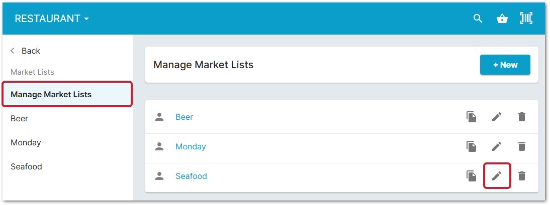Expand the RESTAURANT dropdown menu
This screenshot has height=205, width=550.
click(52, 19)
